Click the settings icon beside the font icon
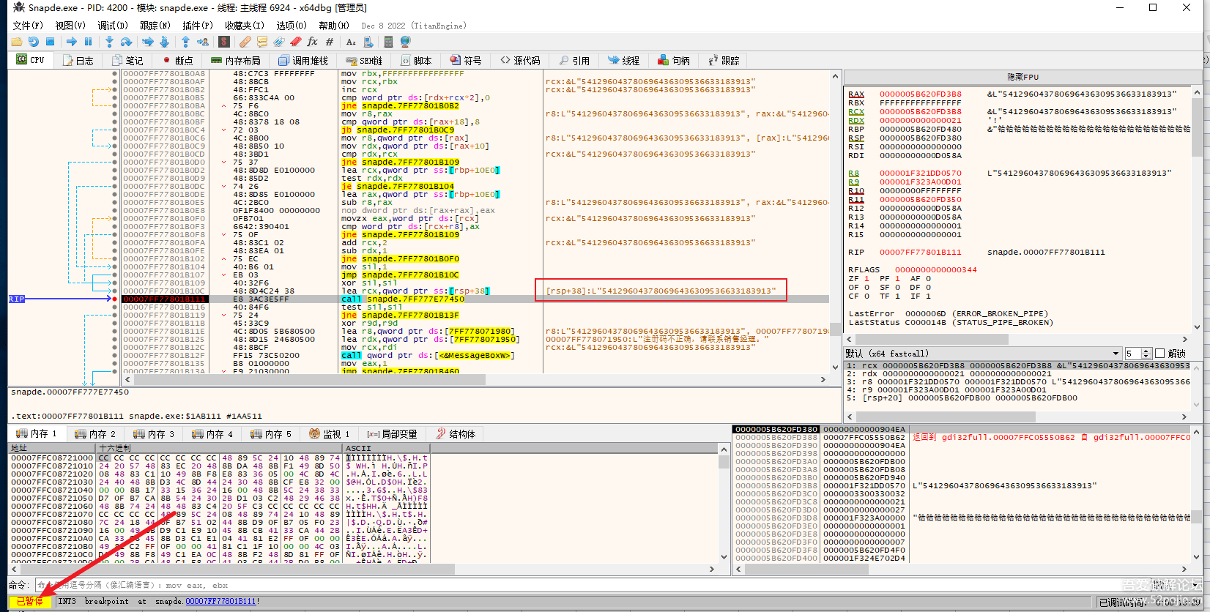 [368, 42]
